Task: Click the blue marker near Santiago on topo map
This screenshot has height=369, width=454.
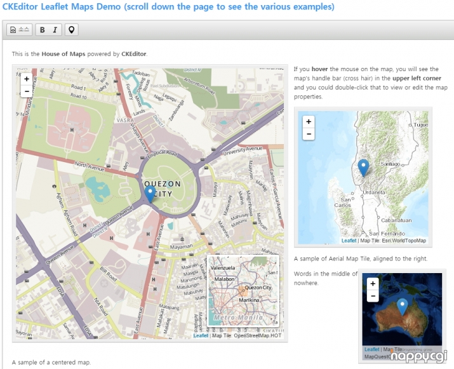Action: click(363, 168)
